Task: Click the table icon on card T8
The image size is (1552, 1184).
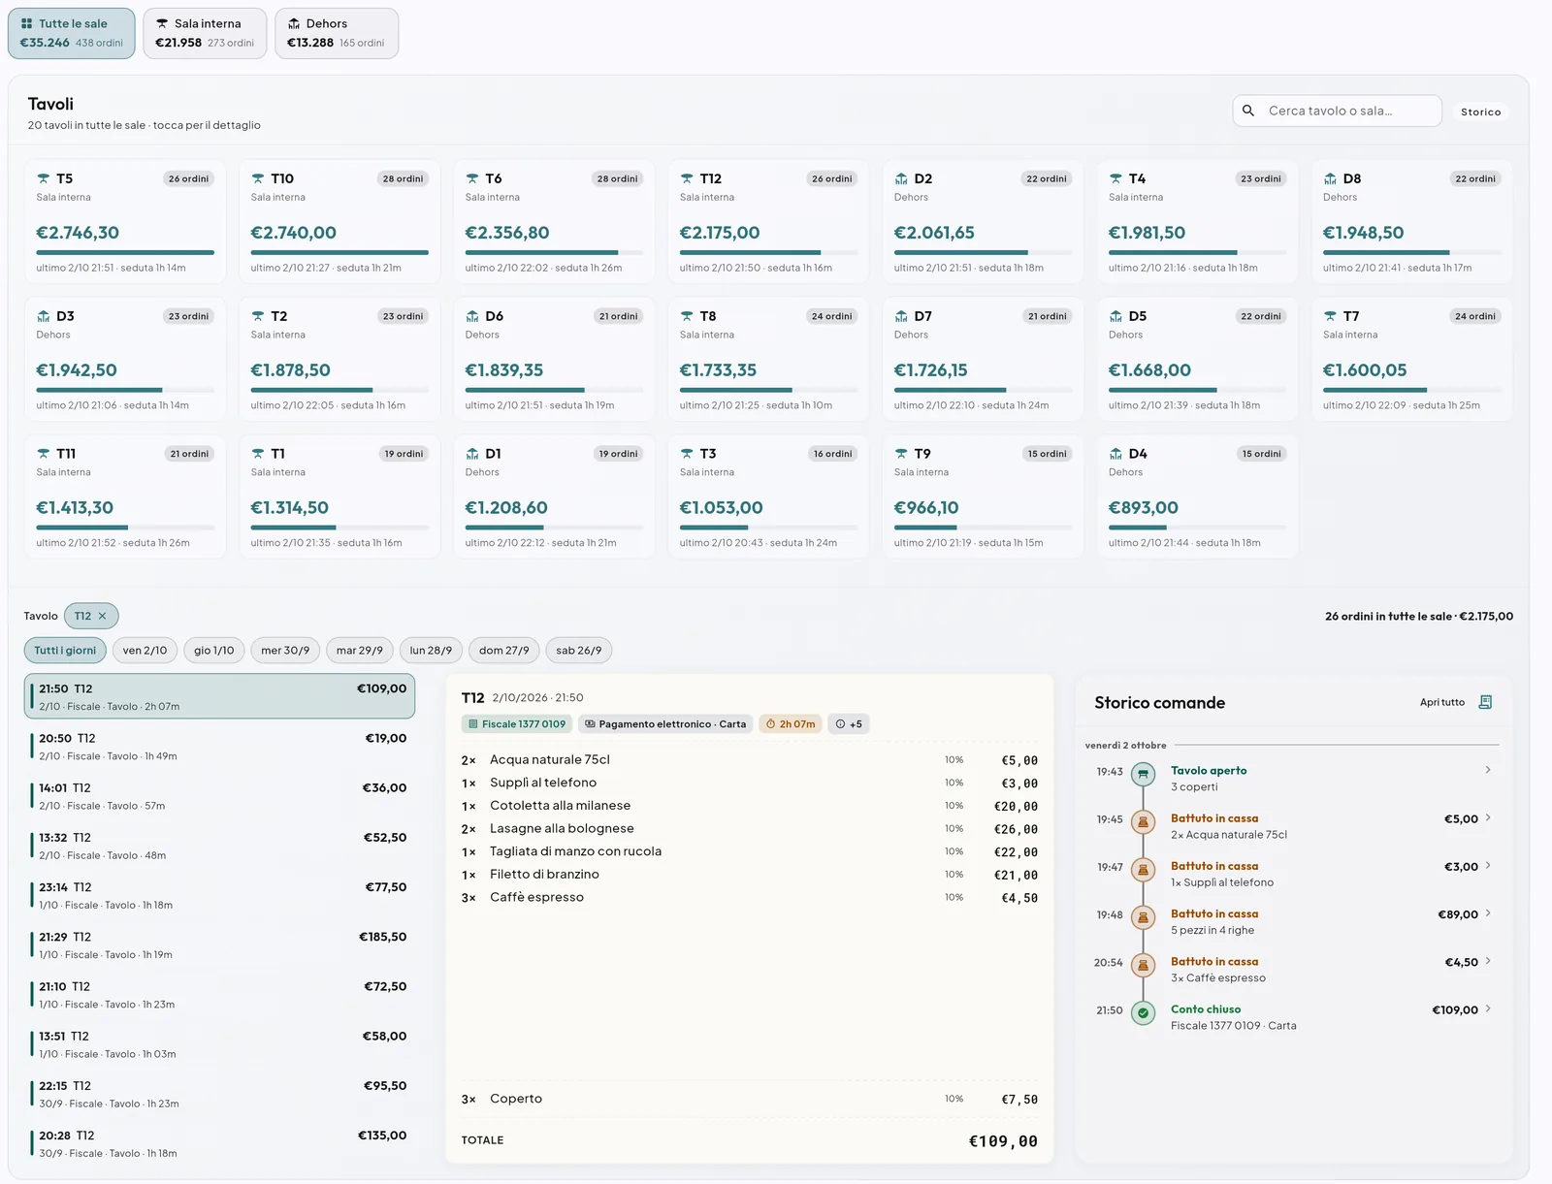Action: click(x=687, y=316)
